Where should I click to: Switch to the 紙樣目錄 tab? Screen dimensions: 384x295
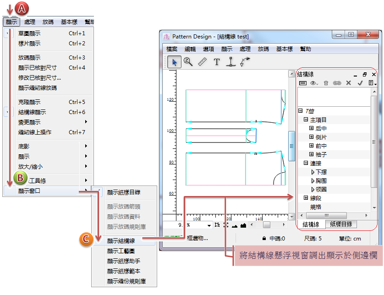click(341, 224)
